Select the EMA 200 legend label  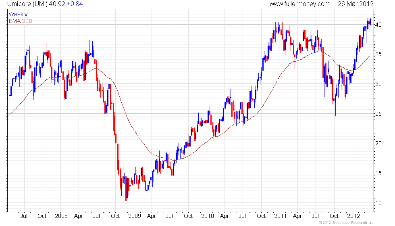(x=20, y=21)
